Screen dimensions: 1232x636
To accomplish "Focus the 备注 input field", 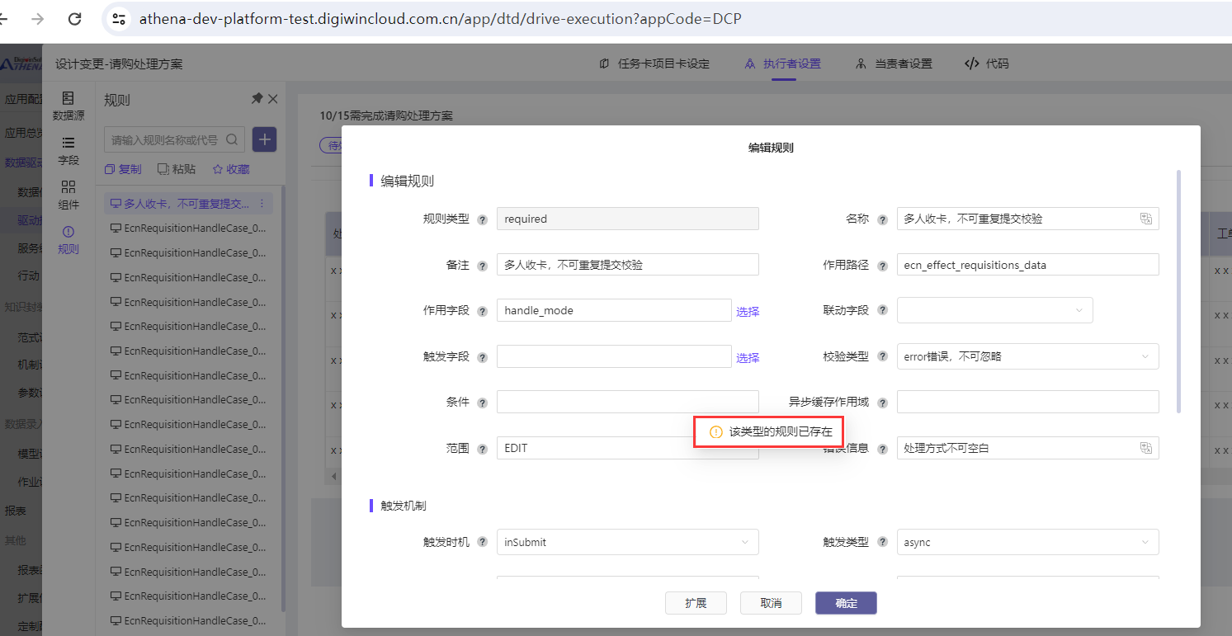I will (x=627, y=264).
